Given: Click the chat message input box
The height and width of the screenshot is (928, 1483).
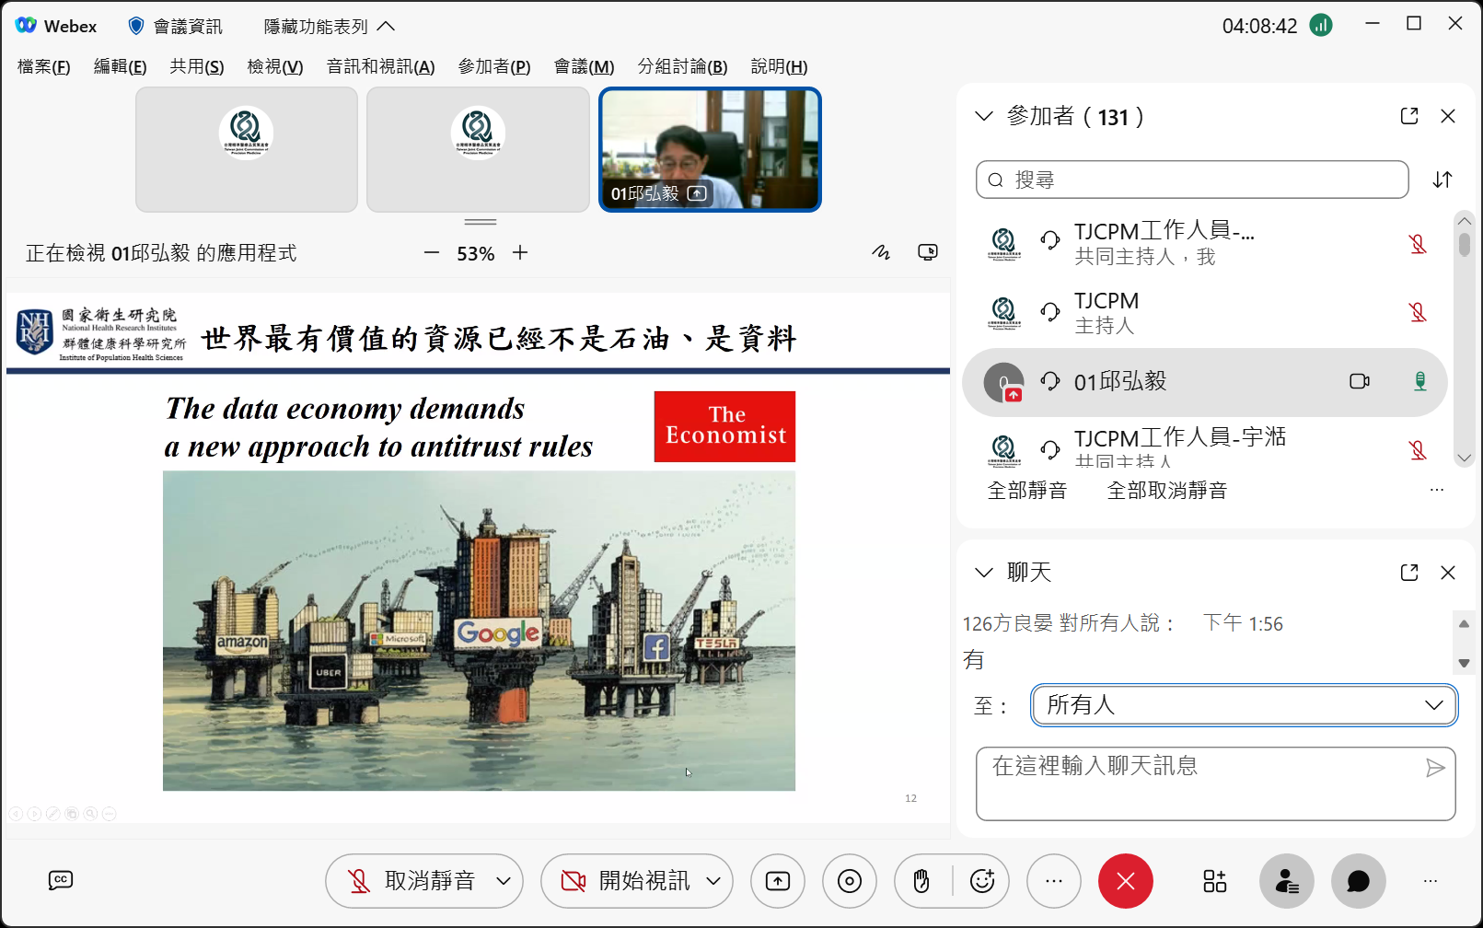Looking at the screenshot, I should 1215,783.
